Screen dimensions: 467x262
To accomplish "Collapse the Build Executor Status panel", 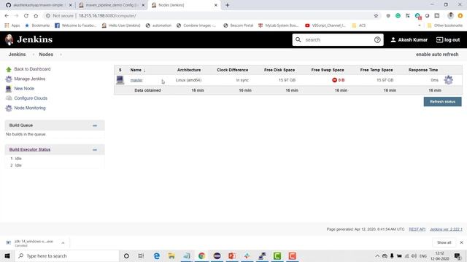I will (x=95, y=150).
